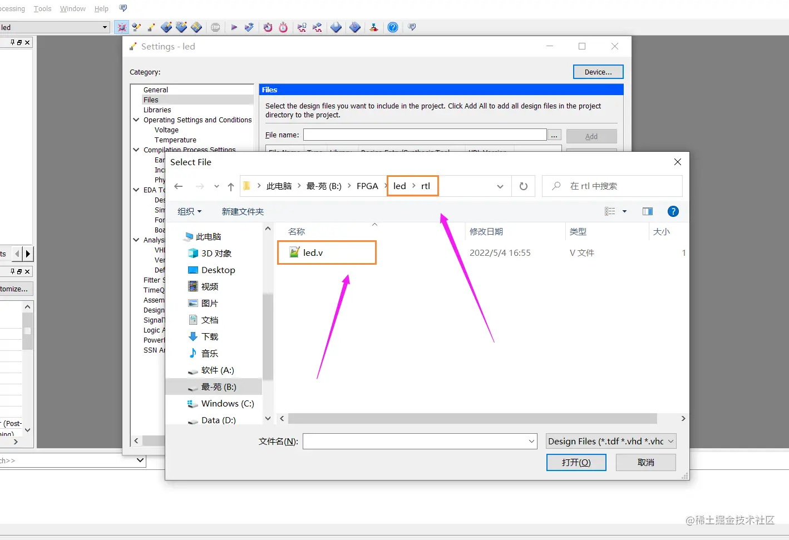Open the Help menu
Image resolution: width=789 pixels, height=540 pixels.
point(101,9)
